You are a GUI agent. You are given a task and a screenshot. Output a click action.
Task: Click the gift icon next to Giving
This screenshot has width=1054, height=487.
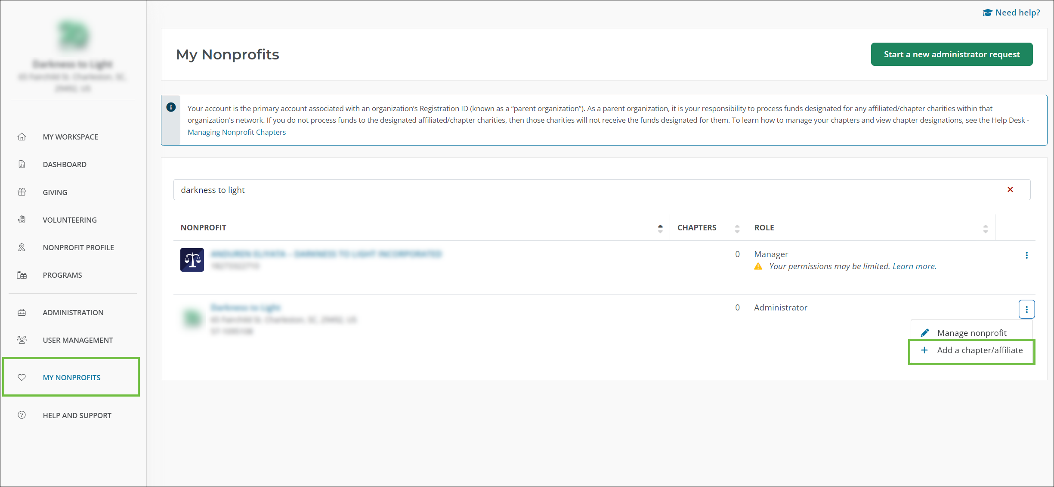pos(22,192)
